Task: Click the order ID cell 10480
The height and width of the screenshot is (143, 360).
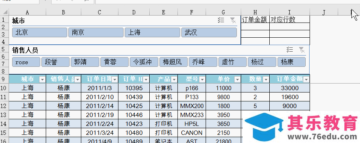Action: point(134,133)
